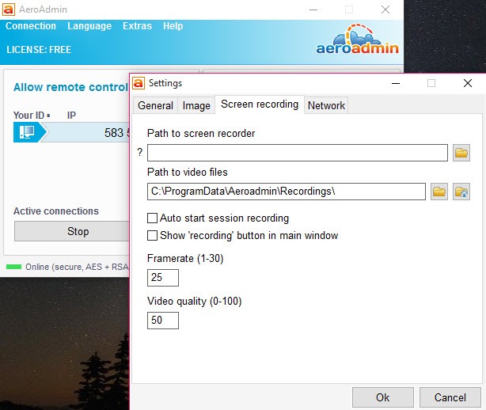
Task: Click the IP label in main window
Action: coord(71,116)
